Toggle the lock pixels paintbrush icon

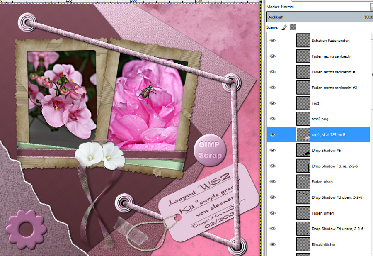(x=284, y=27)
